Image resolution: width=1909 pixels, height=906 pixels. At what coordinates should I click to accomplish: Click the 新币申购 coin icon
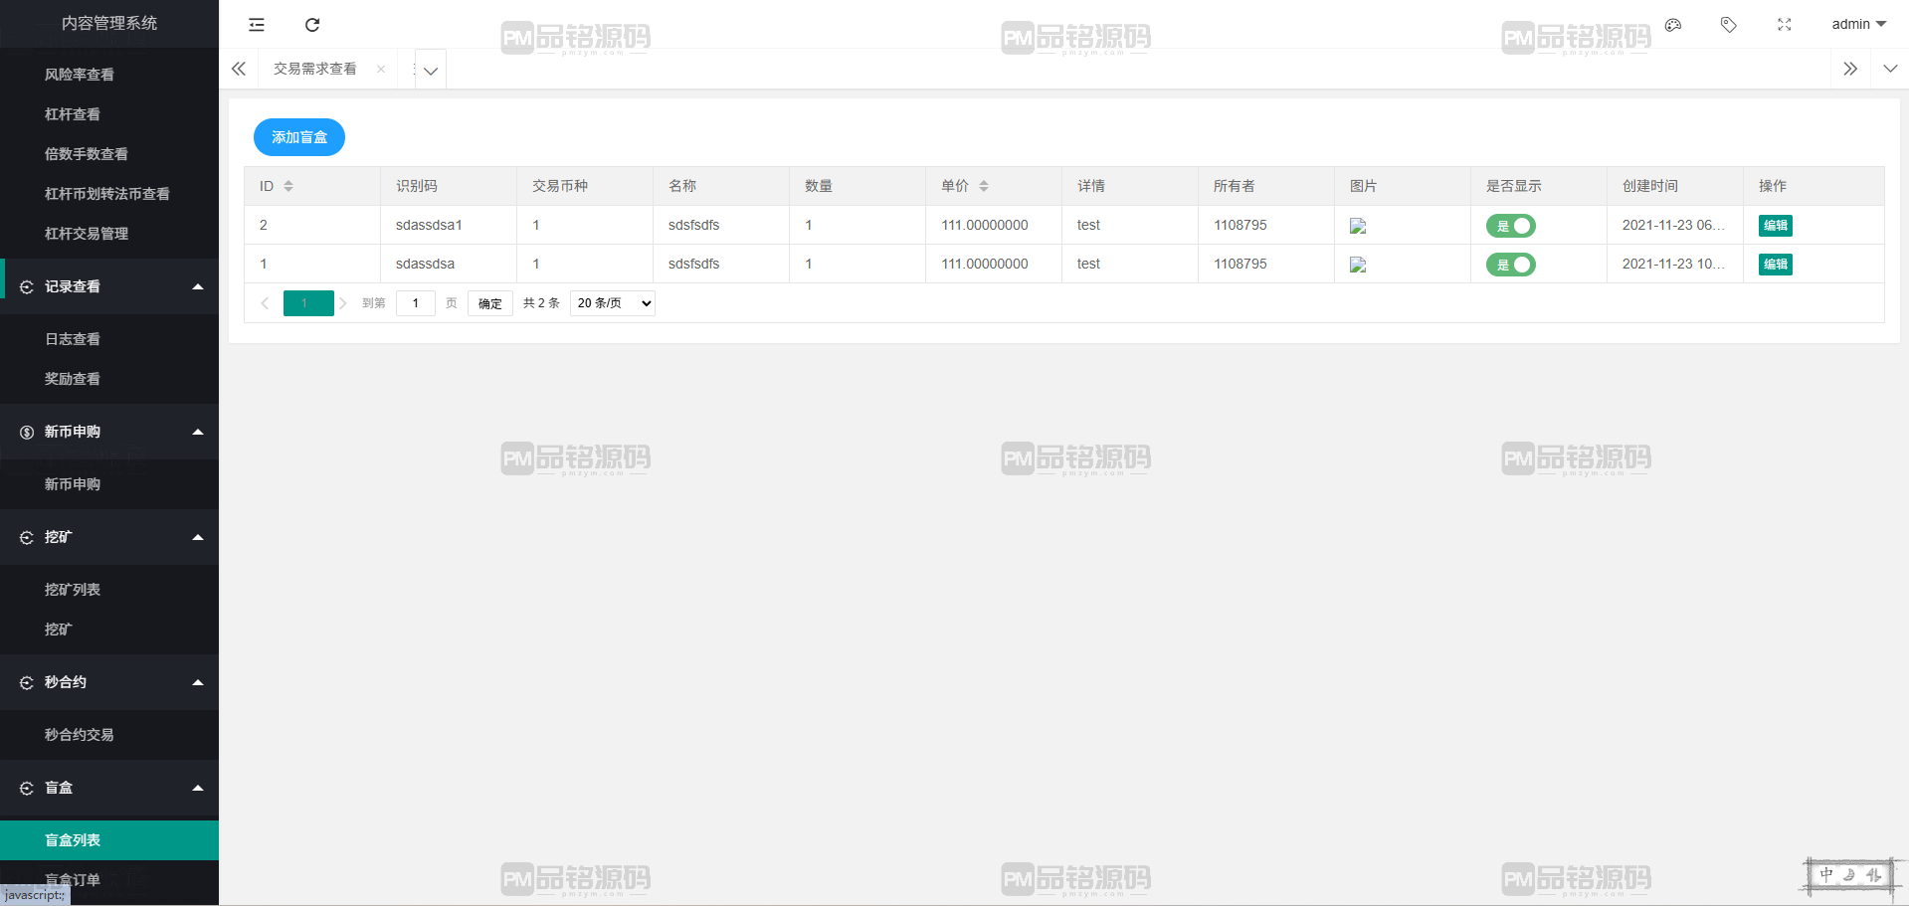pos(27,432)
